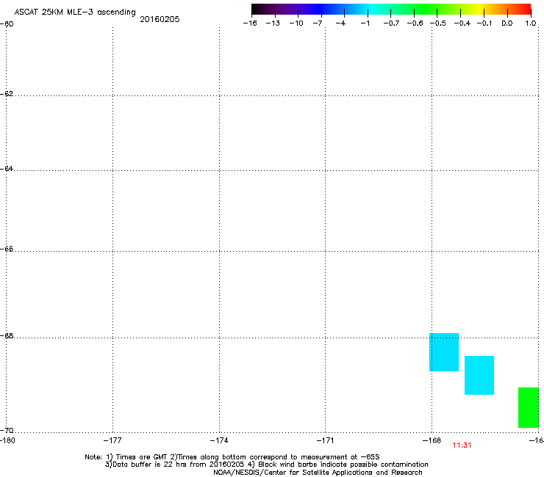The image size is (544, 477).
Task: Click the yellow portion of the color scale bar
Action: (481, 9)
